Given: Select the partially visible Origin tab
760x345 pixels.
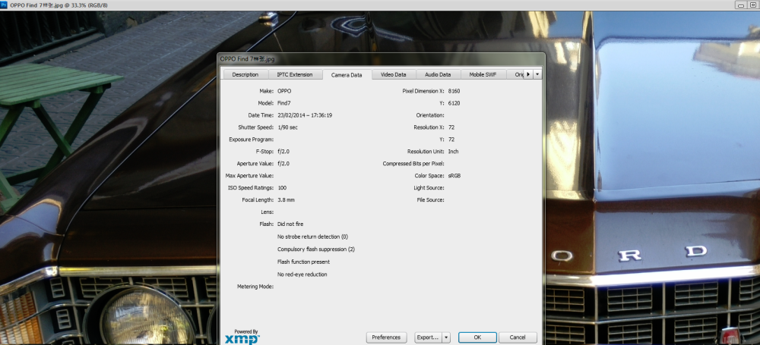Looking at the screenshot, I should coord(518,75).
